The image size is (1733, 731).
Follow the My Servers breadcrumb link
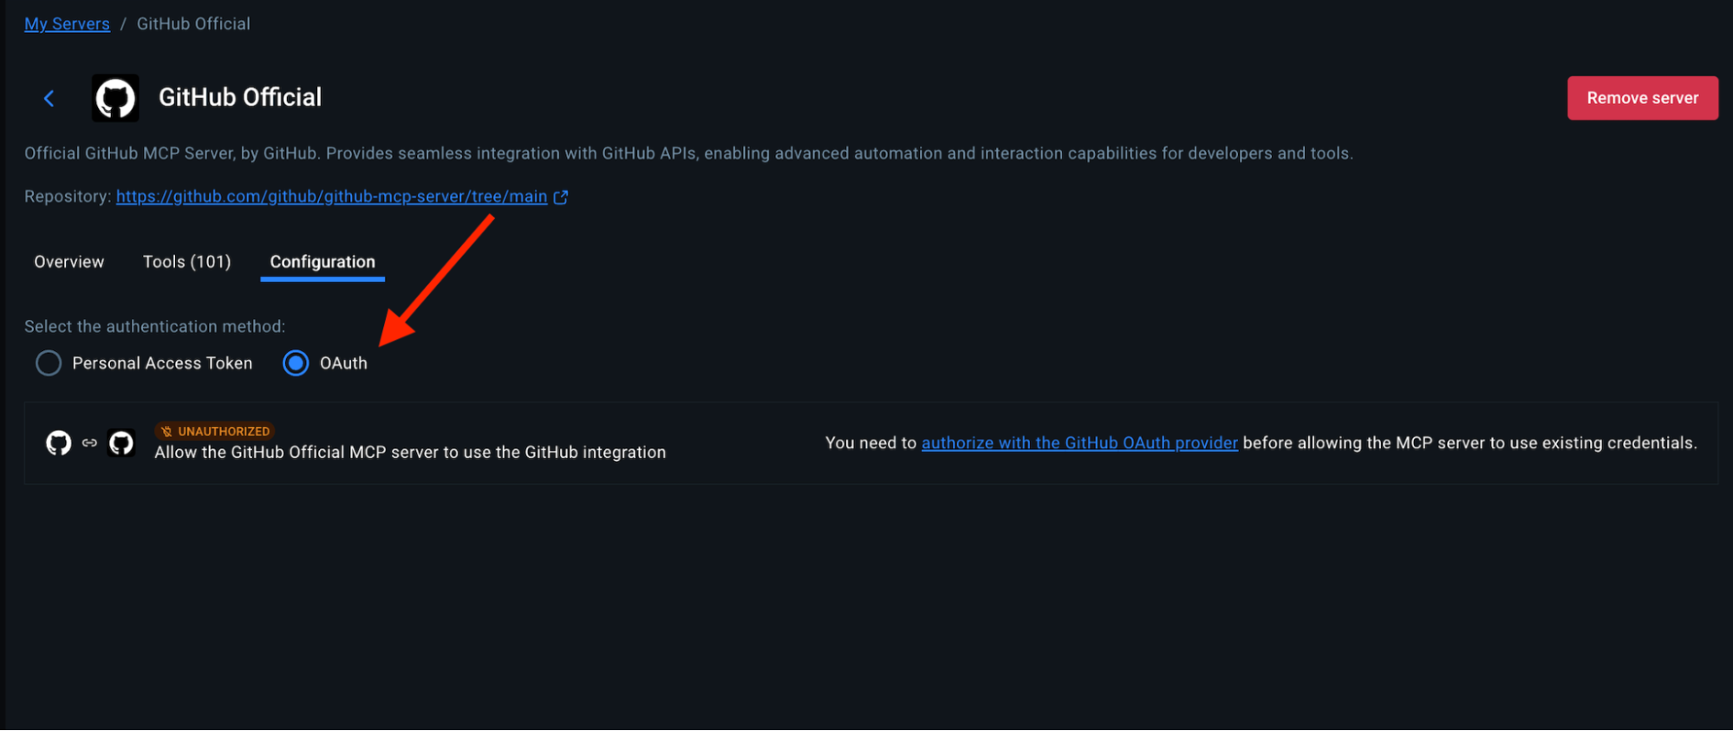coord(67,23)
